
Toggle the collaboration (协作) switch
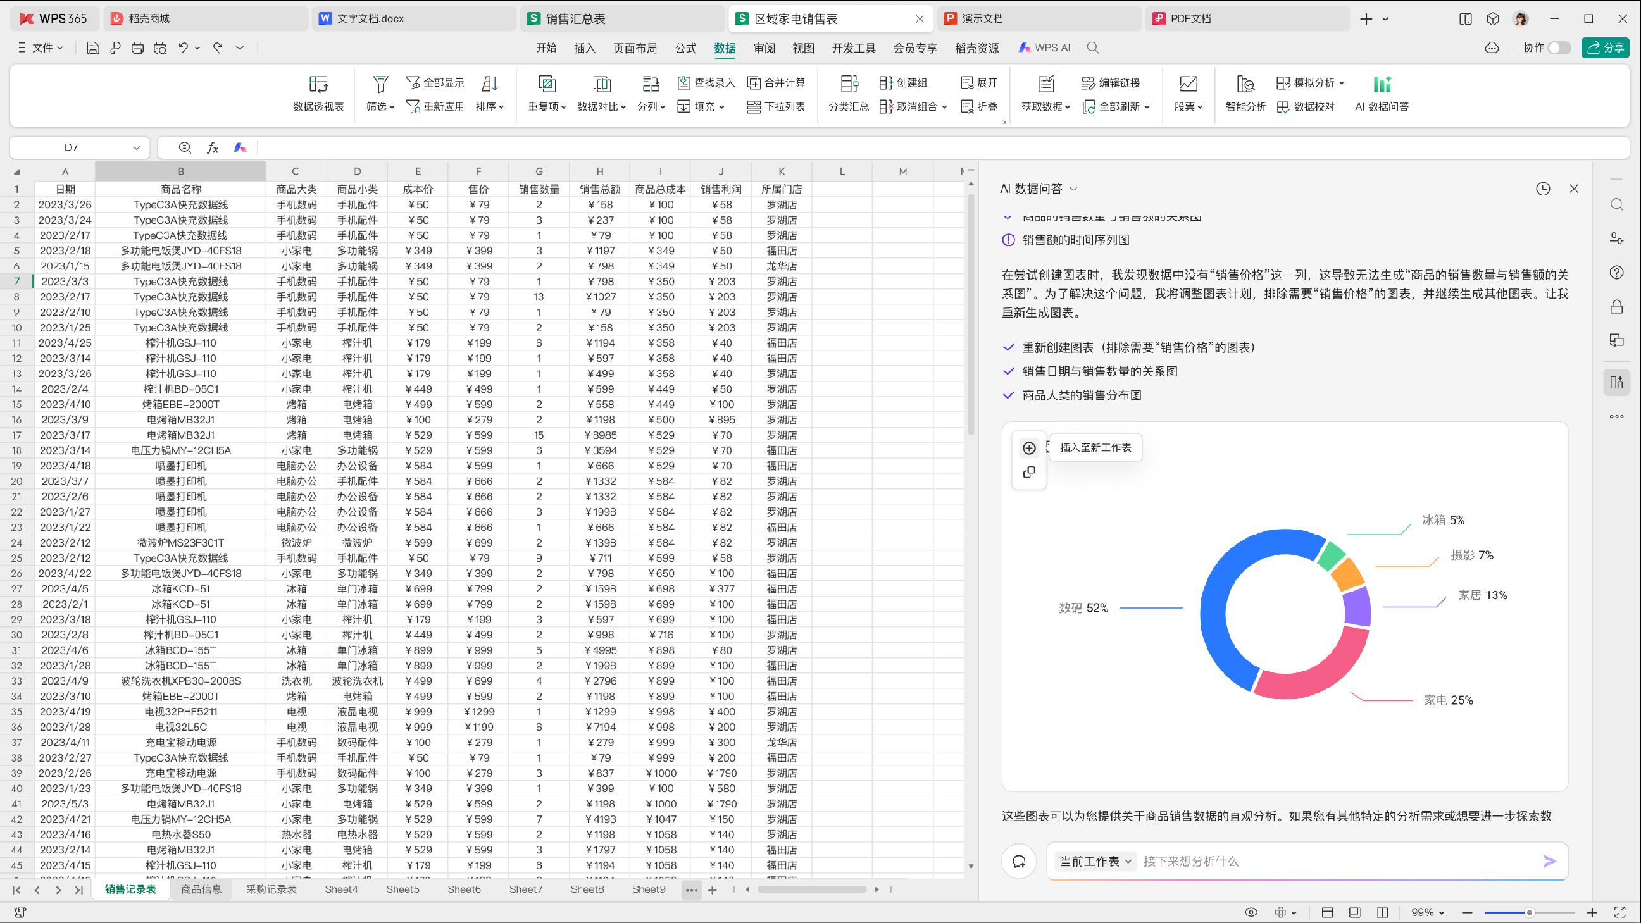(1559, 48)
